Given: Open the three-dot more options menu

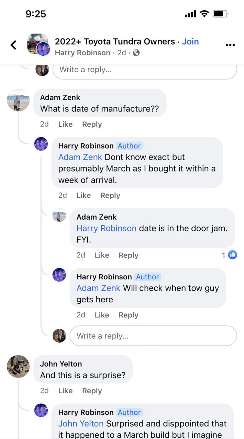Looking at the screenshot, I should point(230,45).
